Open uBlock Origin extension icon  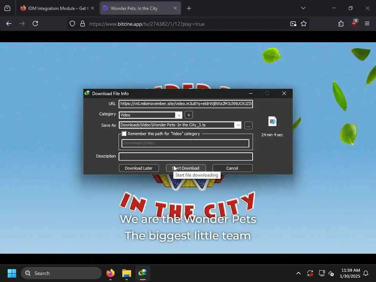coord(354,23)
